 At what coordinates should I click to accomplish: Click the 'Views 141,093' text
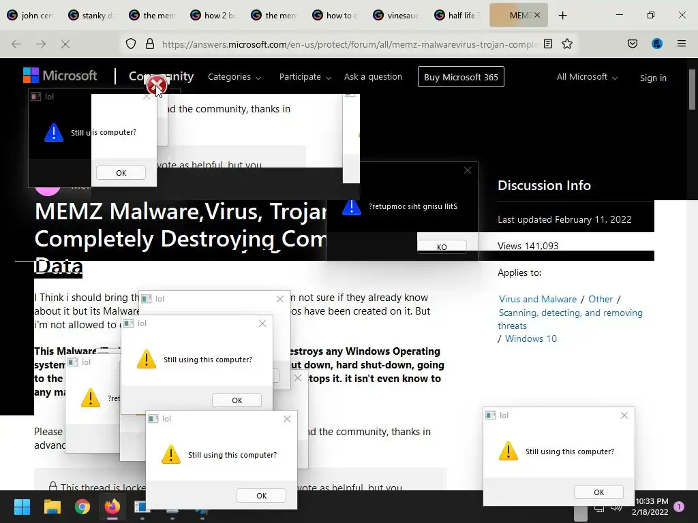click(x=528, y=246)
